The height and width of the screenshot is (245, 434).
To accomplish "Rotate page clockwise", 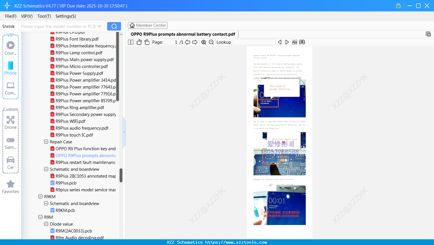I will coord(147,42).
